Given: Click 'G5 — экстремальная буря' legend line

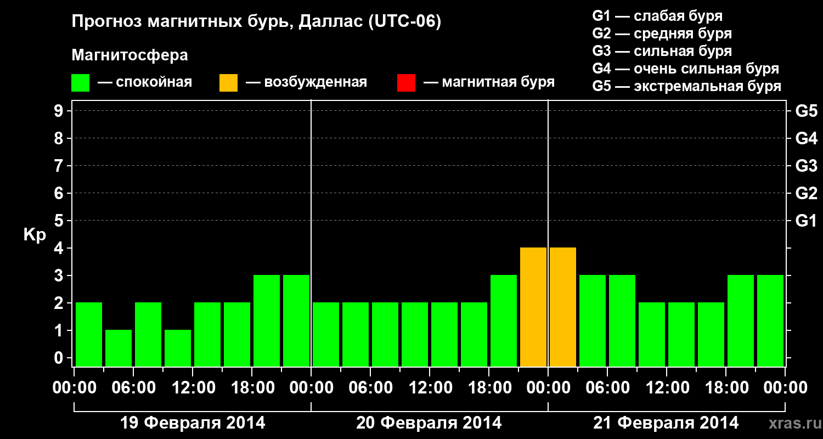Looking at the screenshot, I should pos(686,87).
